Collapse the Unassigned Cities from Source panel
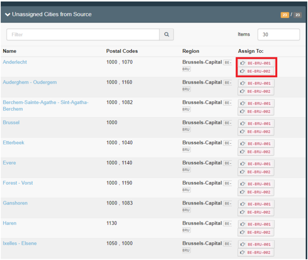Image resolution: width=308 pixels, height=260 pixels. click(x=7, y=15)
